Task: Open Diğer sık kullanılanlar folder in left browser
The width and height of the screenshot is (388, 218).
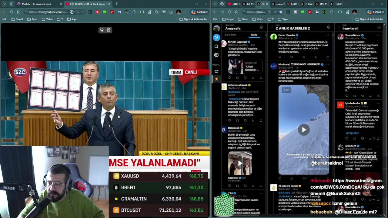Action: [x=193, y=19]
